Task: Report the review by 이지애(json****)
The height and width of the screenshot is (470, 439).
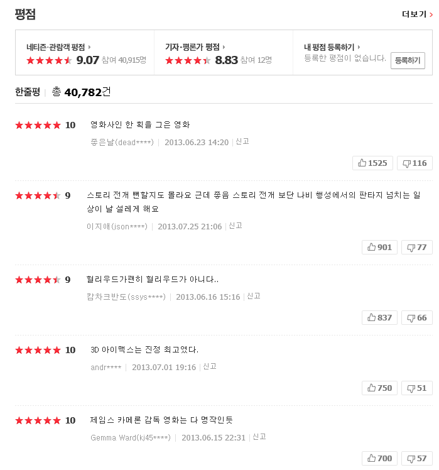Action: 236,226
